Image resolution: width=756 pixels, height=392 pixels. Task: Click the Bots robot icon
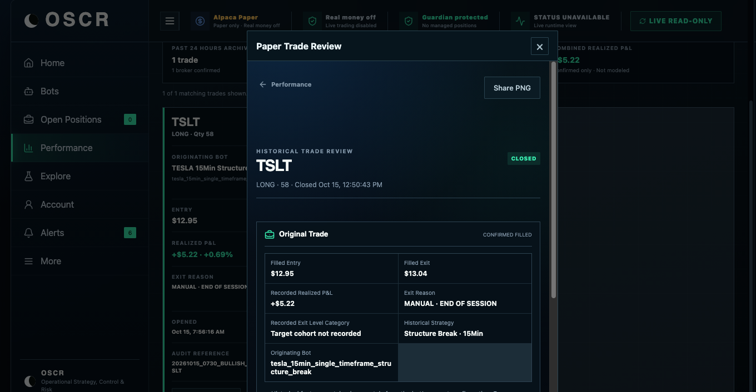(28, 91)
